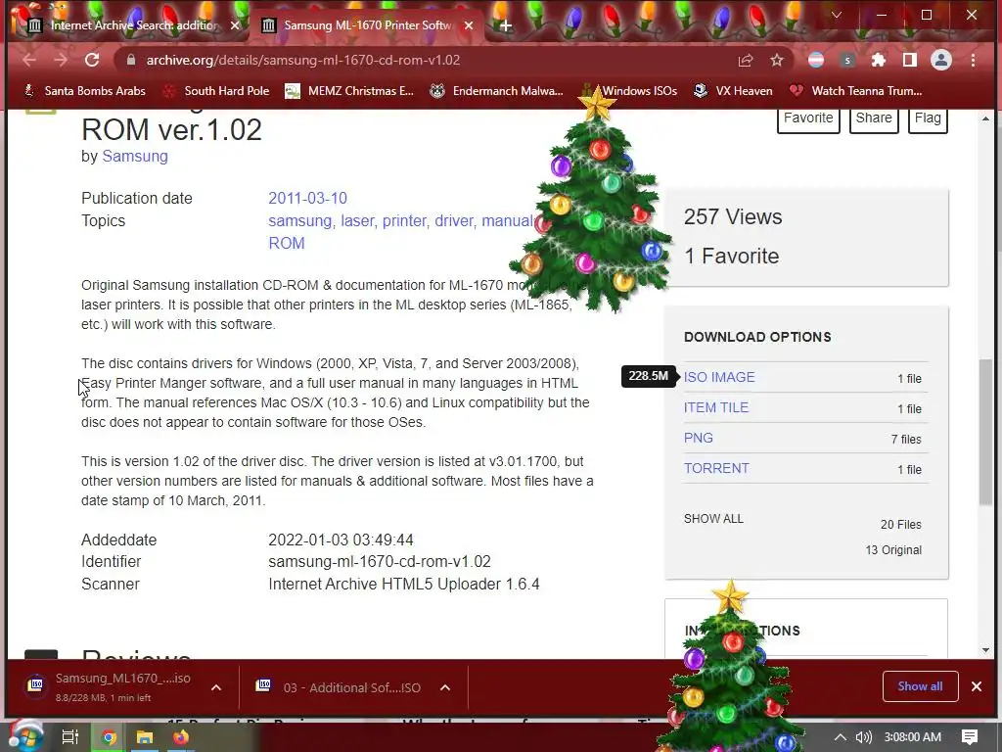
Task: Click the 3:08:00 AM taskbar clock
Action: point(913,737)
